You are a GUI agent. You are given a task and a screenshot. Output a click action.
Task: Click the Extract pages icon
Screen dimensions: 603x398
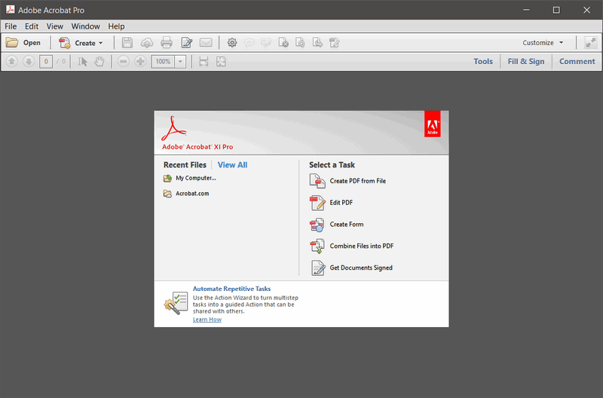tap(317, 43)
